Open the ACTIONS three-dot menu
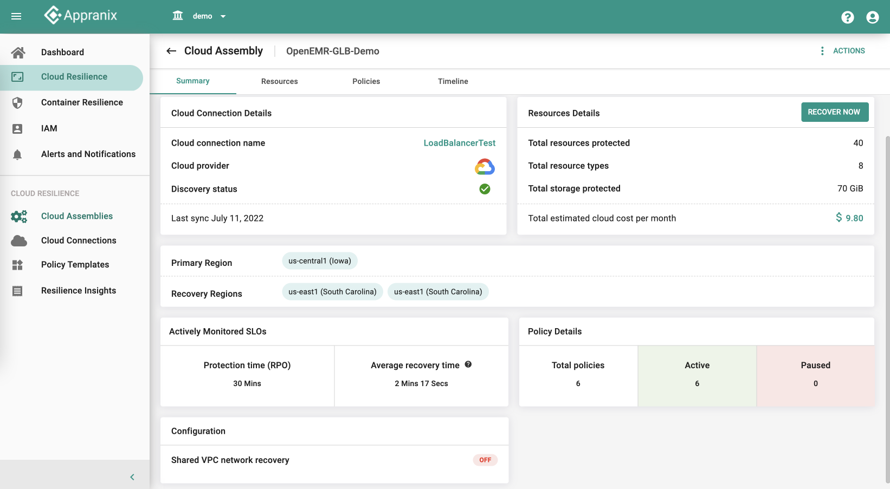Image resolution: width=890 pixels, height=489 pixels. click(x=822, y=51)
